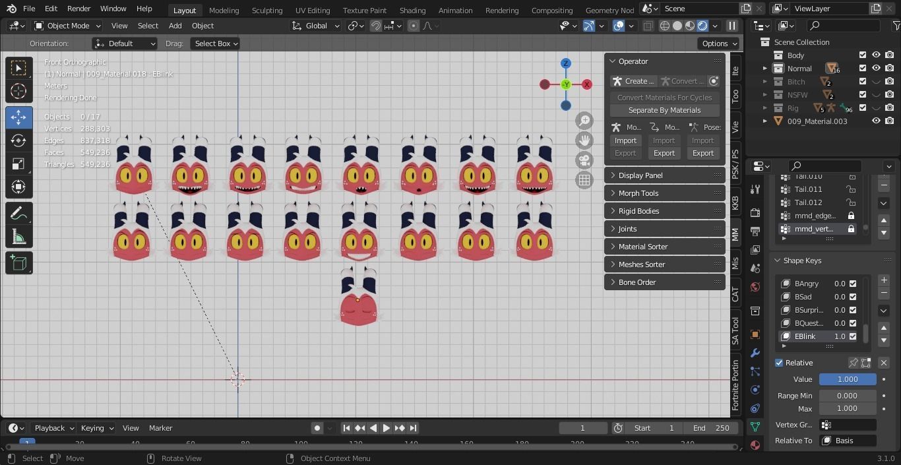The width and height of the screenshot is (901, 465).
Task: Jump to the first frame
Action: (x=346, y=428)
